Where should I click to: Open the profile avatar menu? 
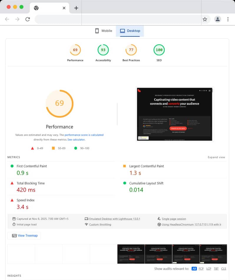[x=218, y=19]
